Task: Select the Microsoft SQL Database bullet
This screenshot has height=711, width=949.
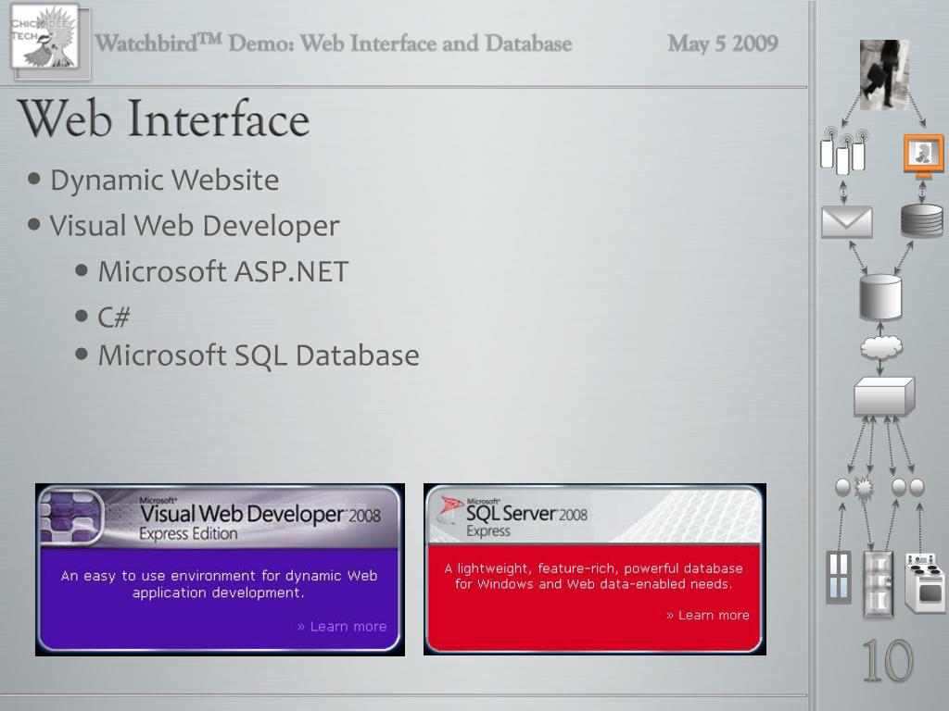Action: coord(259,355)
